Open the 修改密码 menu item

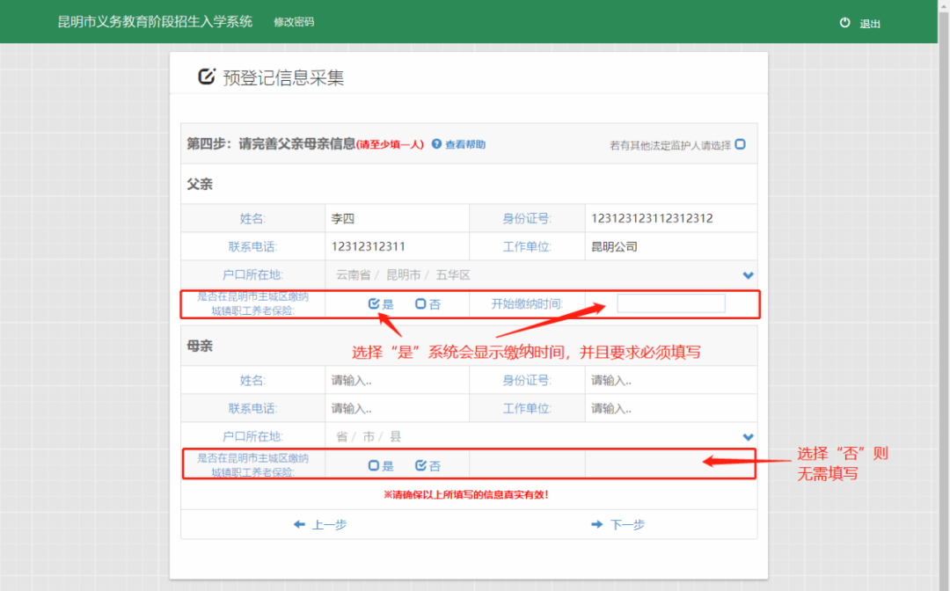(x=293, y=22)
